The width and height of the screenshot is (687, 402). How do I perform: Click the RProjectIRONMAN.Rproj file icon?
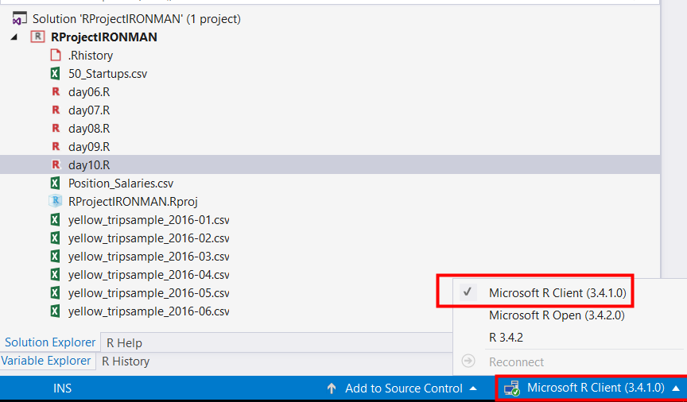[55, 202]
